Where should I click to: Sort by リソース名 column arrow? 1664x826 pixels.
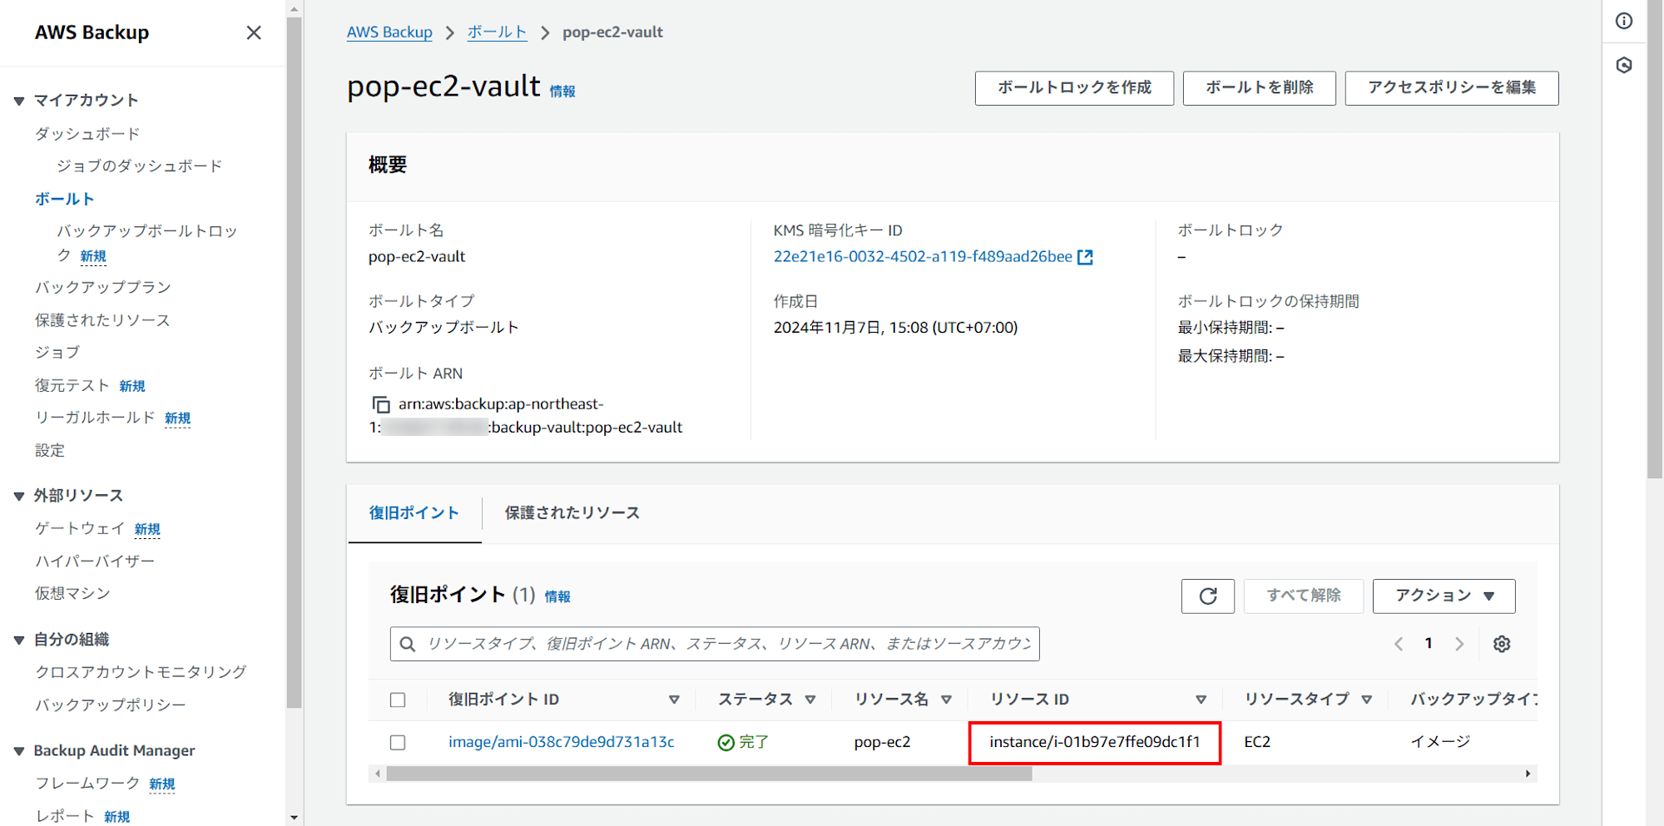[946, 700]
